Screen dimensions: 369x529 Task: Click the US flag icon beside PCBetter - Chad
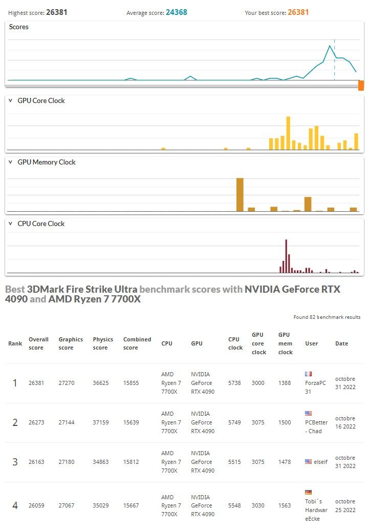point(308,413)
